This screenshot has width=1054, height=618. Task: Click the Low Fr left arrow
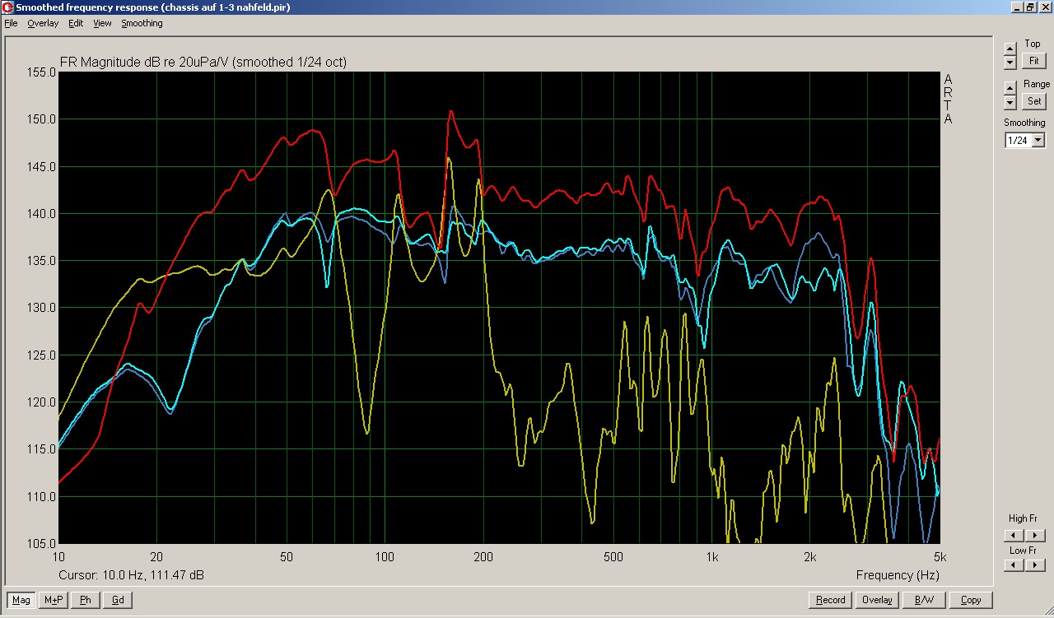click(x=1014, y=565)
